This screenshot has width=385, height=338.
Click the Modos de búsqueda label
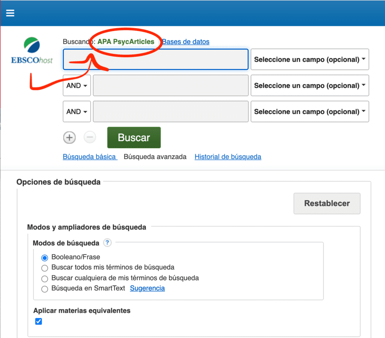(x=66, y=243)
